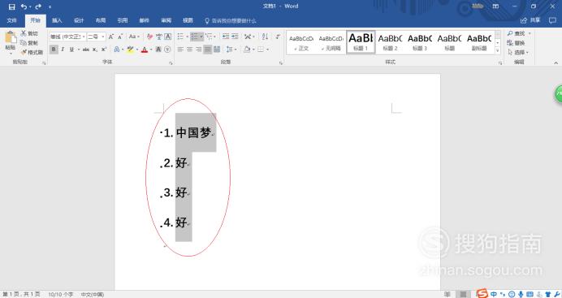
Task: Click the align right icon
Action: (x=198, y=50)
